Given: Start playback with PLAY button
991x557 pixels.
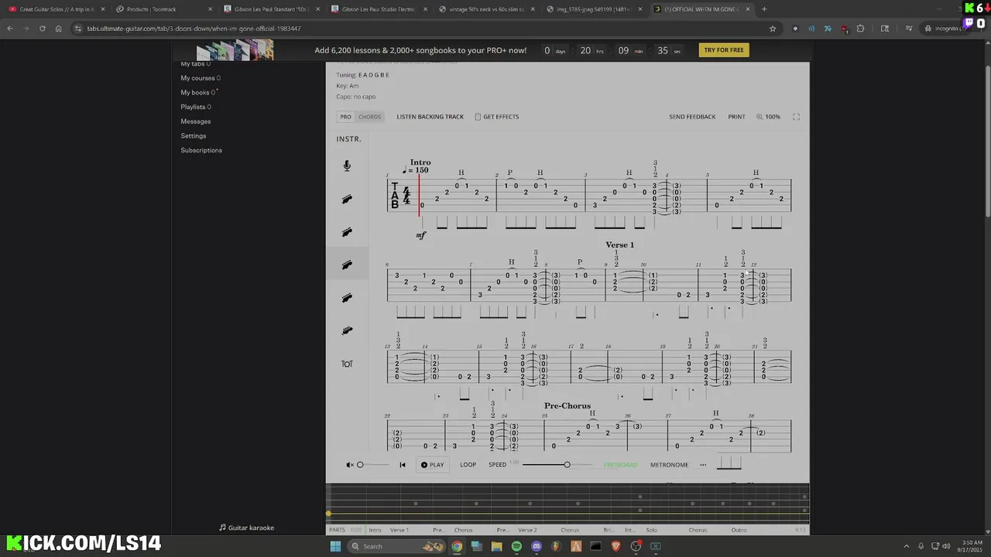Looking at the screenshot, I should [433, 465].
